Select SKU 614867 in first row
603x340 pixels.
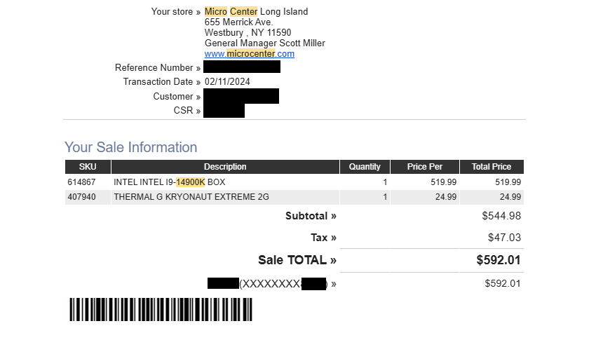pyautogui.click(x=81, y=182)
